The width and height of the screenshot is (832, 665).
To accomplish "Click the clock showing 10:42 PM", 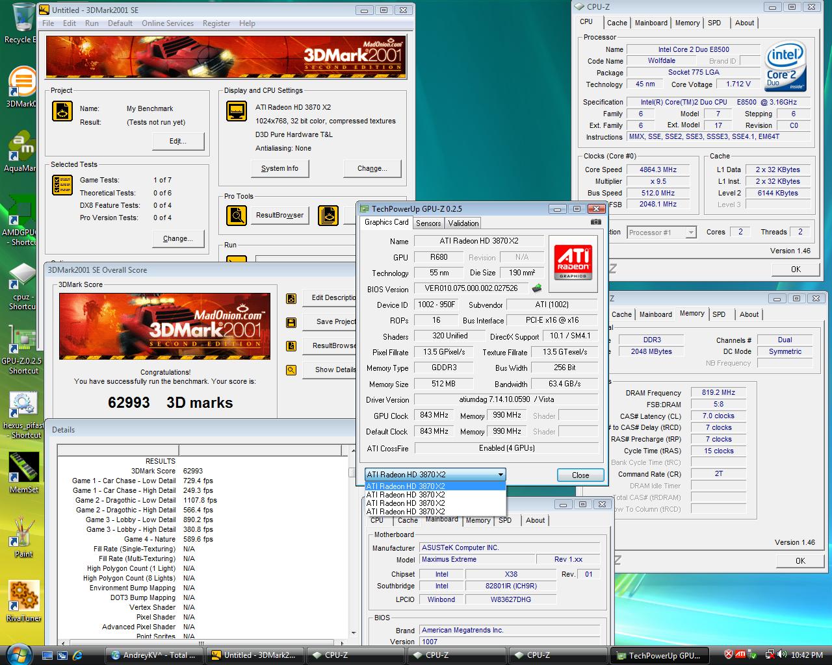I will click(807, 655).
